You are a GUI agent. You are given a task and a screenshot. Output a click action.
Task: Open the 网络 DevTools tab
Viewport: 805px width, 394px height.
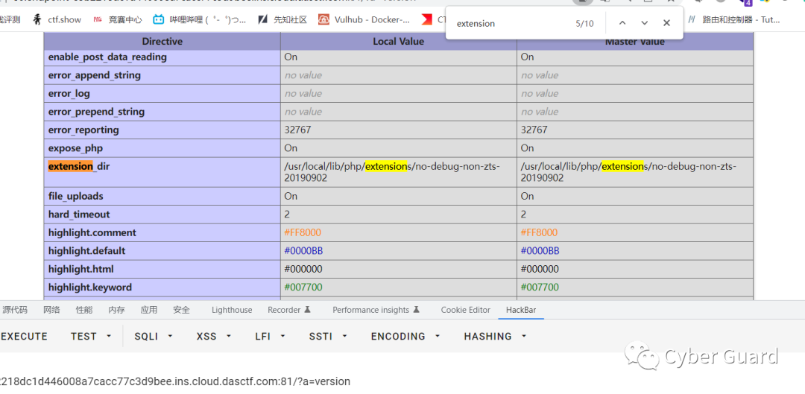coord(51,310)
